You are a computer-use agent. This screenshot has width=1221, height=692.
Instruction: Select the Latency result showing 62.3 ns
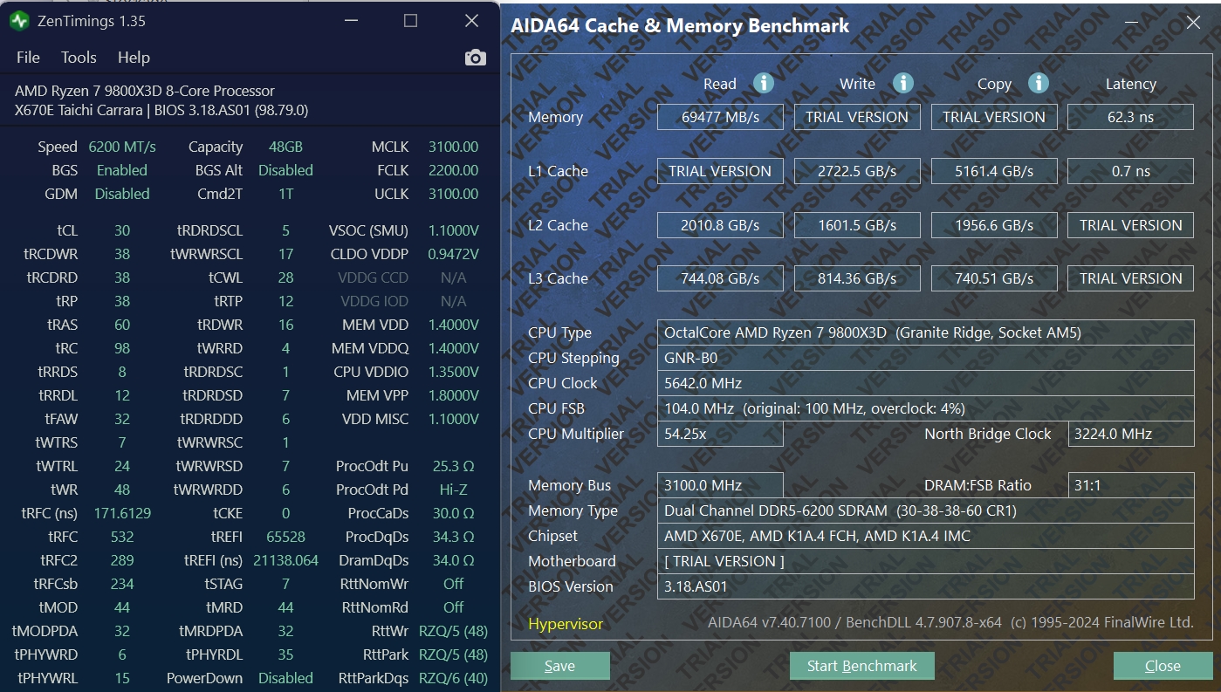pos(1130,116)
